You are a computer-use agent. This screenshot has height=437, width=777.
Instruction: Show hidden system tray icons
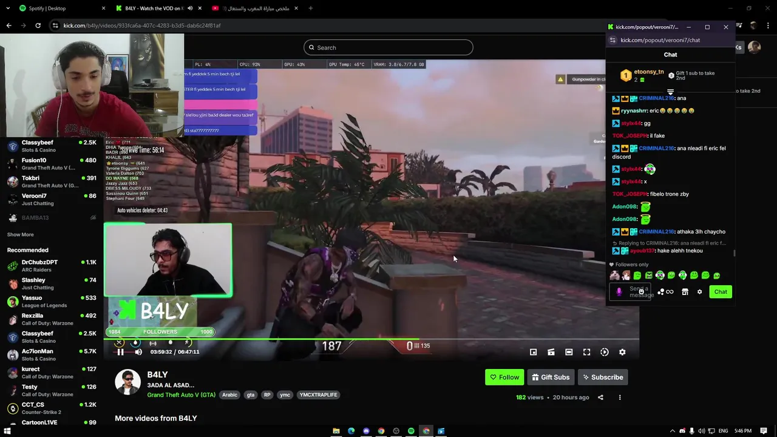click(672, 431)
